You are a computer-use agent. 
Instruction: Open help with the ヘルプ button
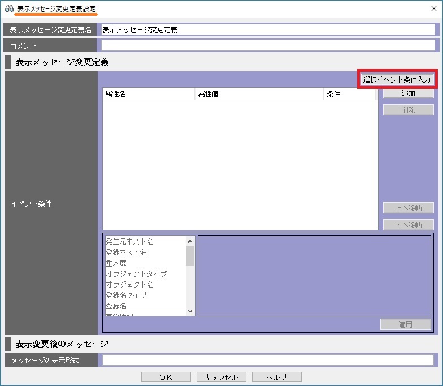click(x=276, y=377)
